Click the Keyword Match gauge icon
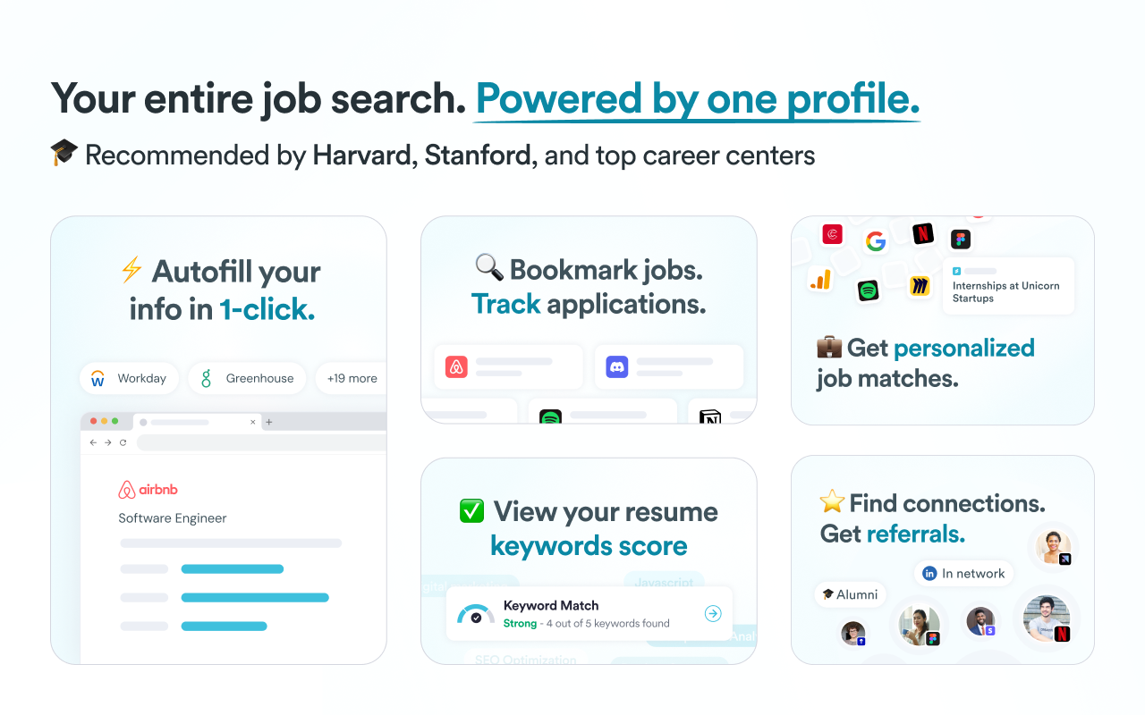Viewport: 1145px width, 715px height. (476, 614)
